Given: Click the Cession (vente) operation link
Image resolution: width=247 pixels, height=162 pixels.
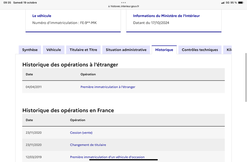Looking at the screenshot, I should click(x=81, y=133).
